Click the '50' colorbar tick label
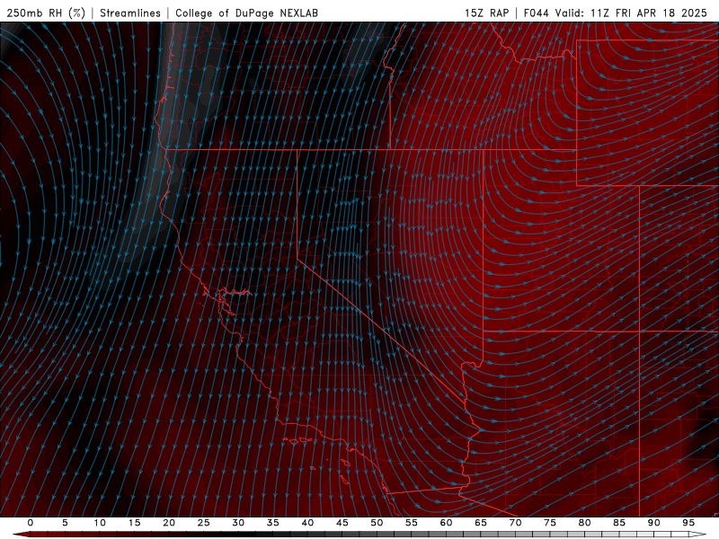This screenshot has width=719, height=539. (377, 523)
